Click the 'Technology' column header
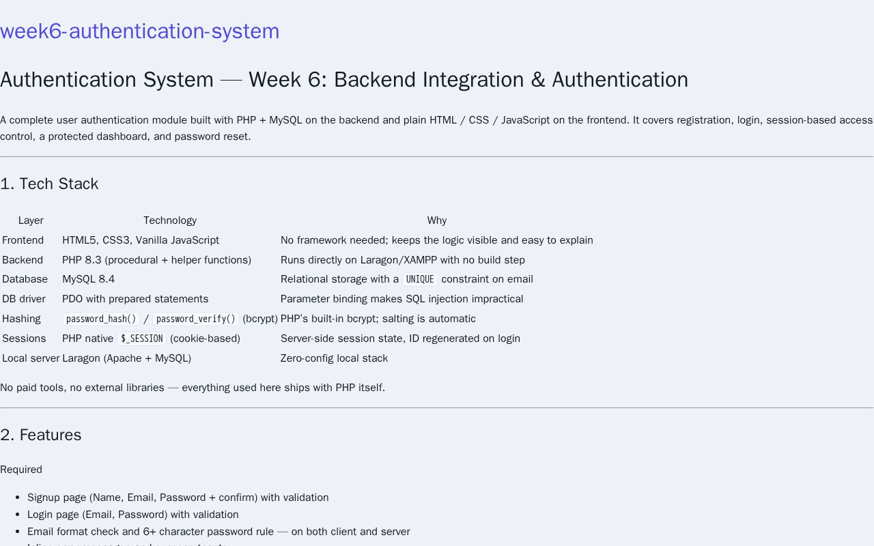The height and width of the screenshot is (546, 874). (x=170, y=220)
